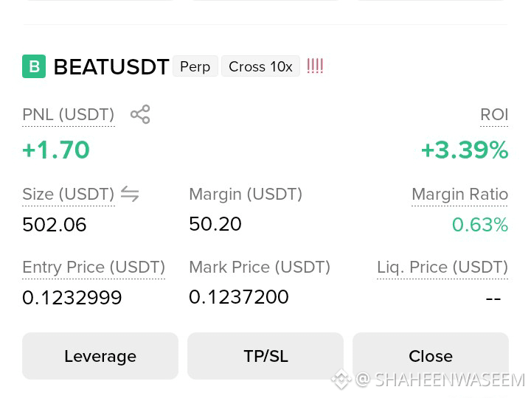Click the share PNL icon
This screenshot has width=531, height=398.
[140, 114]
